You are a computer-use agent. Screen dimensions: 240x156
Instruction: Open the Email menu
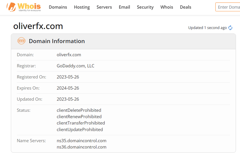click(124, 7)
